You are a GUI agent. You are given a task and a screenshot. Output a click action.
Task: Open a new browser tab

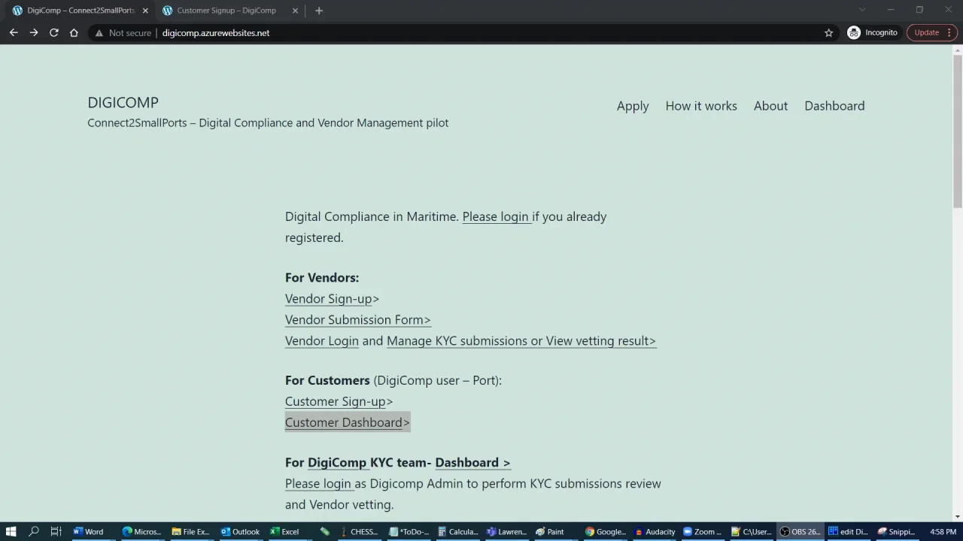pyautogui.click(x=319, y=11)
